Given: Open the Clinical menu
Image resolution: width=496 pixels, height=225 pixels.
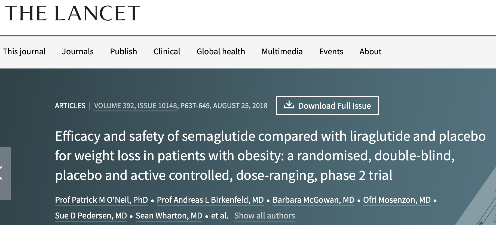Looking at the screenshot, I should click(x=167, y=52).
